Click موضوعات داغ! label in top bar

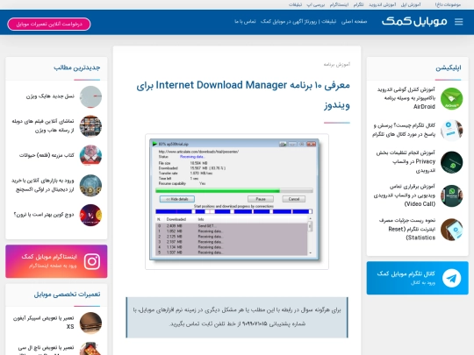coord(448,4)
